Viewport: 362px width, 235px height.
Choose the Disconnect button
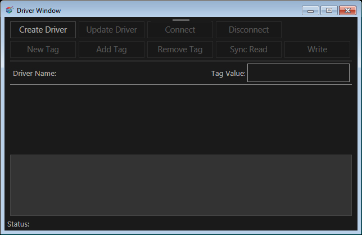(x=248, y=30)
